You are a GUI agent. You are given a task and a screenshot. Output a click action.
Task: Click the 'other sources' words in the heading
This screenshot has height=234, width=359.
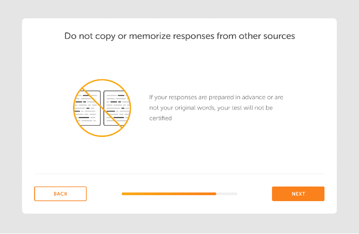(267, 36)
